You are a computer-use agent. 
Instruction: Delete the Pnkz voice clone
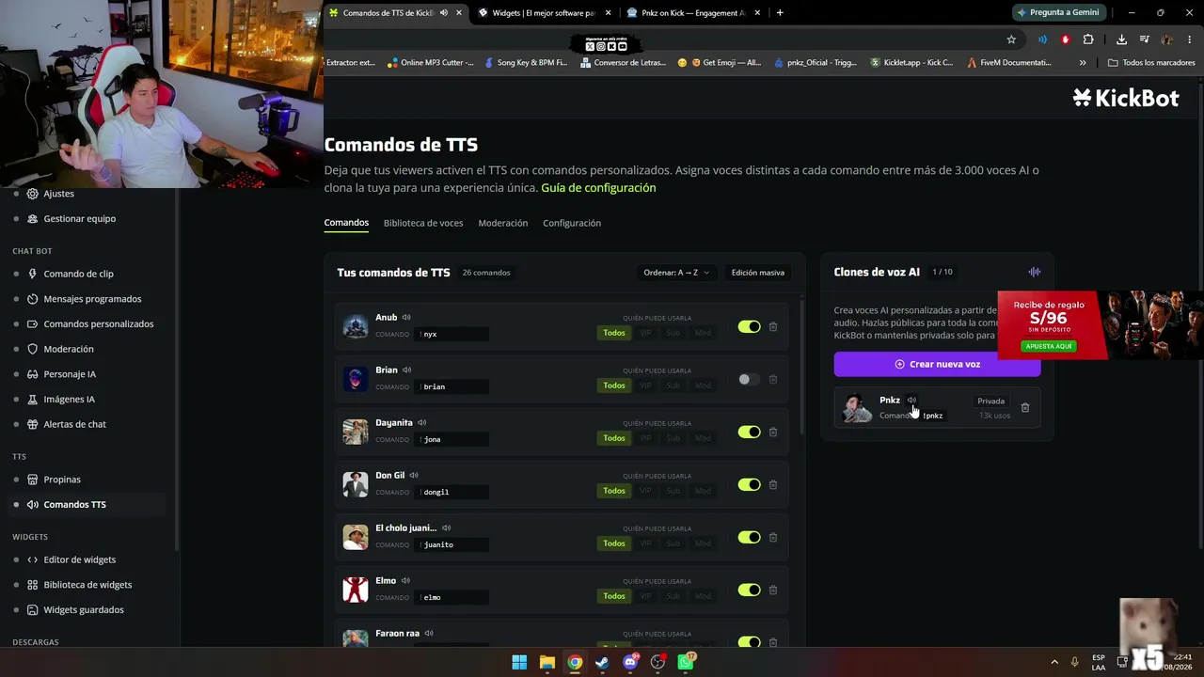click(1025, 408)
